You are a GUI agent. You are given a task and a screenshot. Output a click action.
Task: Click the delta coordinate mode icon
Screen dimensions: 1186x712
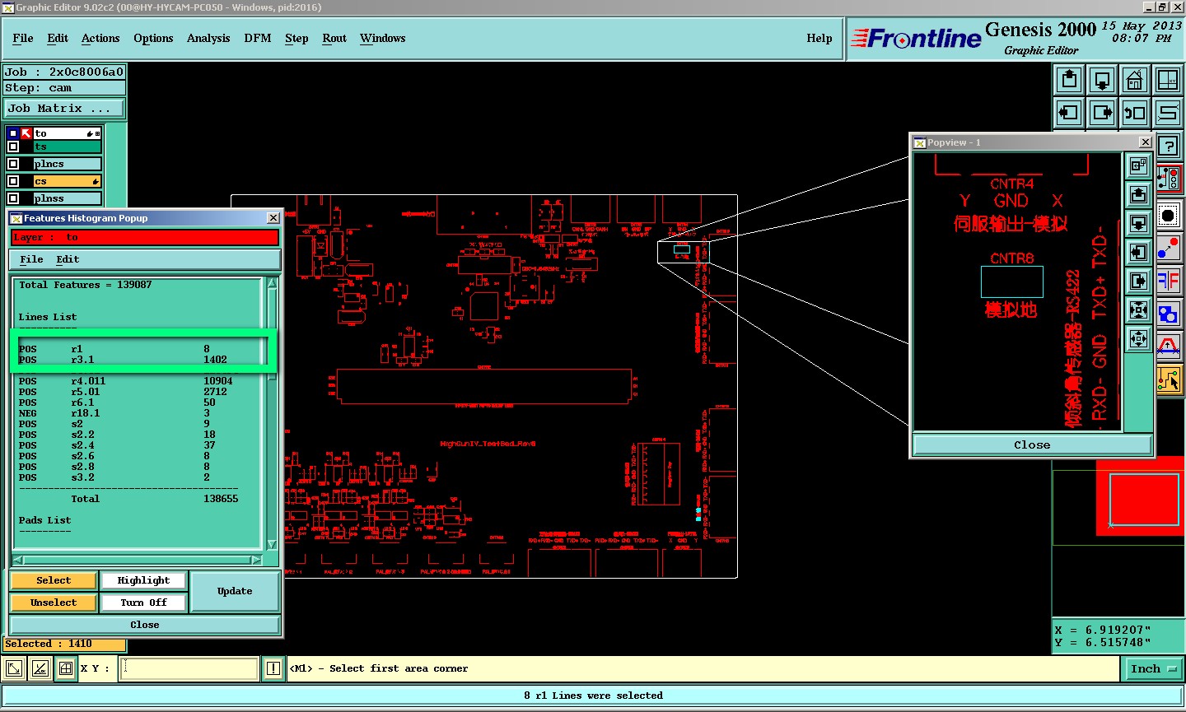(x=40, y=668)
